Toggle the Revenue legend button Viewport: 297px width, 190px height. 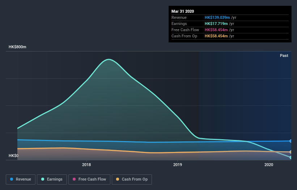21,179
